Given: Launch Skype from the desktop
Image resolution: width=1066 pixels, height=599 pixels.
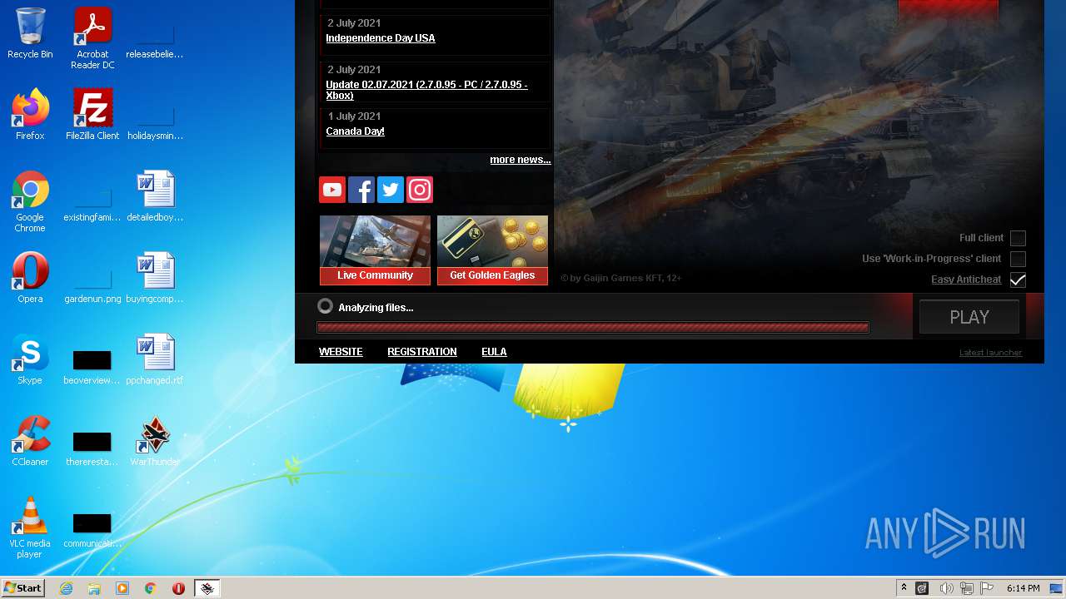Looking at the screenshot, I should tap(30, 360).
